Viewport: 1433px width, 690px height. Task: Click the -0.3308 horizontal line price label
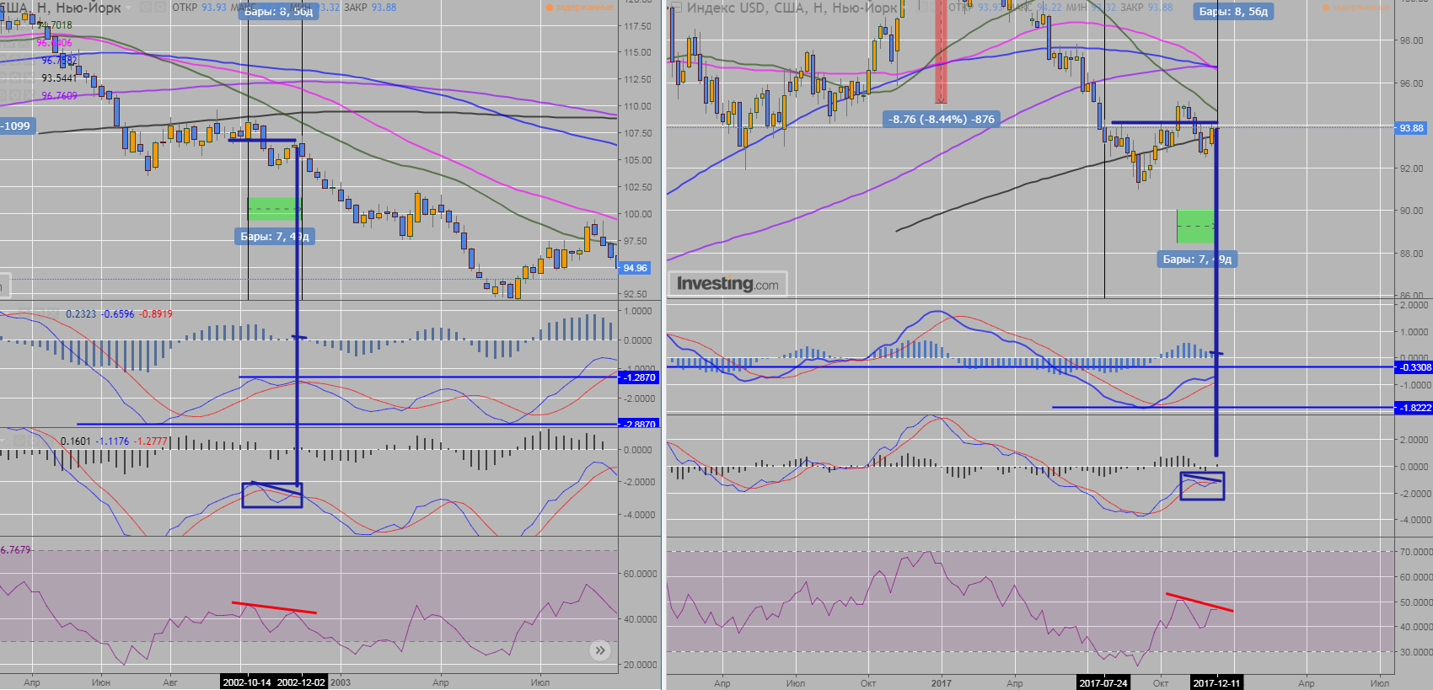pos(1414,367)
